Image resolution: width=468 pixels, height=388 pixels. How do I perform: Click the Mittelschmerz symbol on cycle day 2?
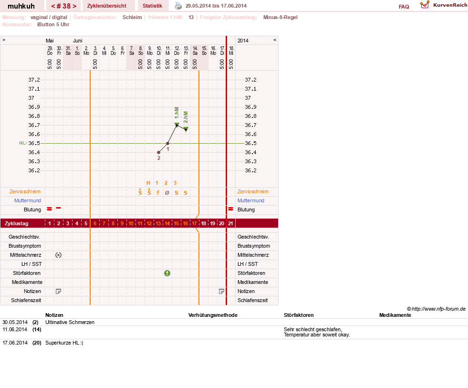coord(59,255)
